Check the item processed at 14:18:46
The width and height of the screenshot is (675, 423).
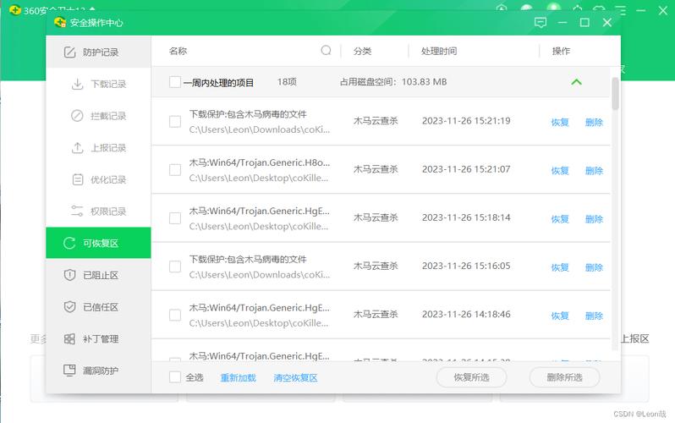coord(175,315)
